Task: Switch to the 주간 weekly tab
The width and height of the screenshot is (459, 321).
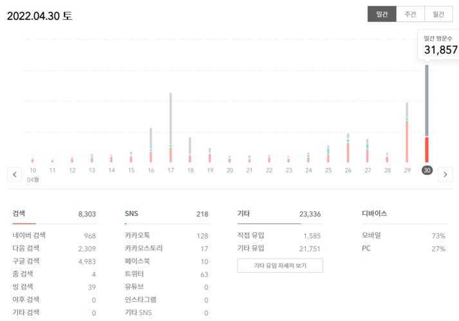Action: [410, 14]
